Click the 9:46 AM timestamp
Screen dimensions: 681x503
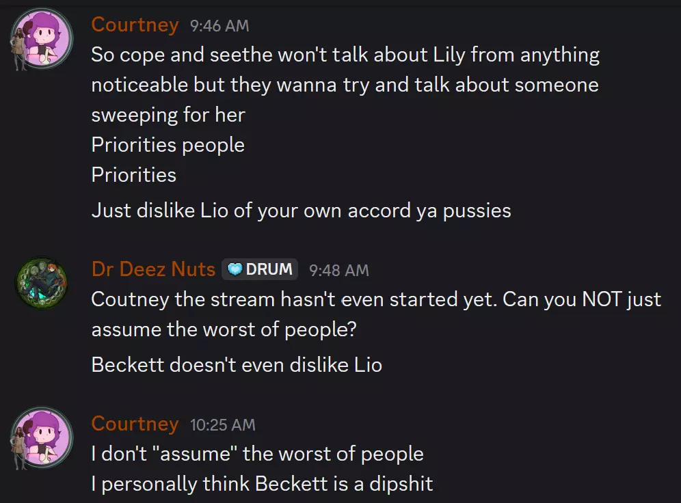[219, 26]
